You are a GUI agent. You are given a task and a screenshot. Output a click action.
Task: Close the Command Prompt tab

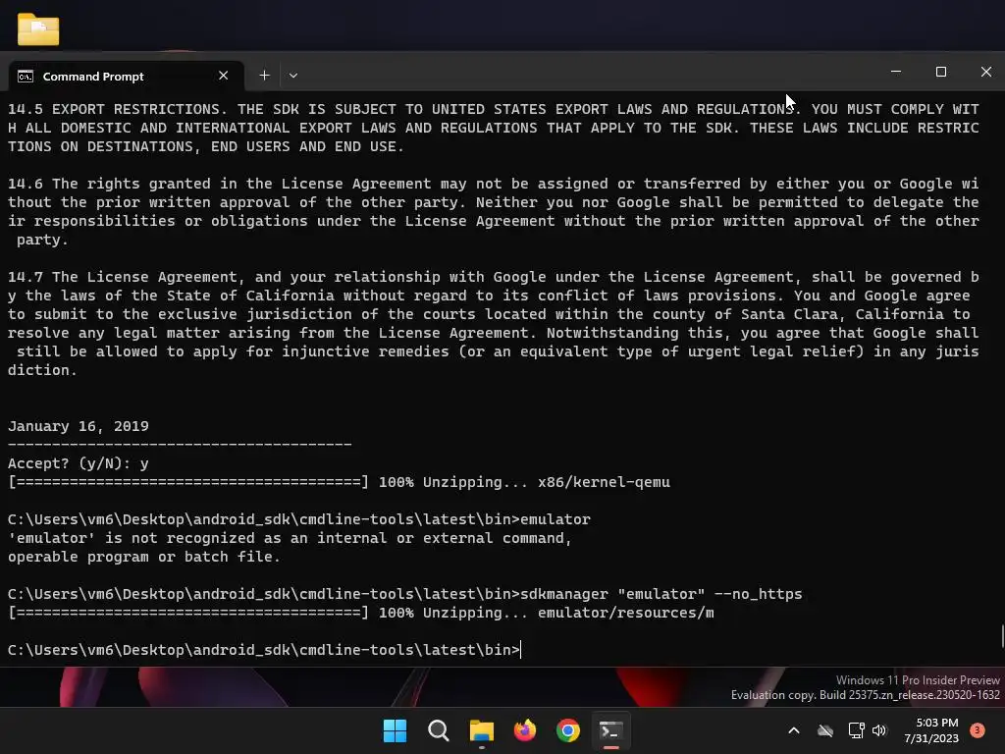click(223, 76)
